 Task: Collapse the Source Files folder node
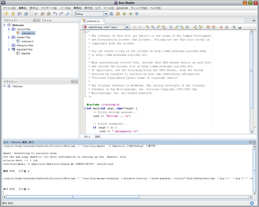point(9,29)
